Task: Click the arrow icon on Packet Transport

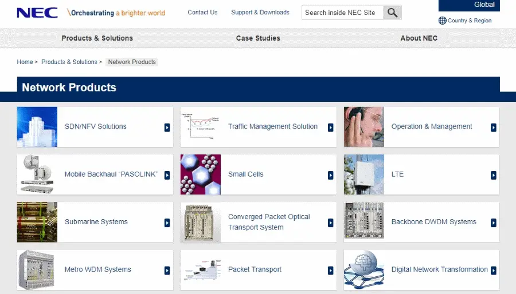Action: 330,271
